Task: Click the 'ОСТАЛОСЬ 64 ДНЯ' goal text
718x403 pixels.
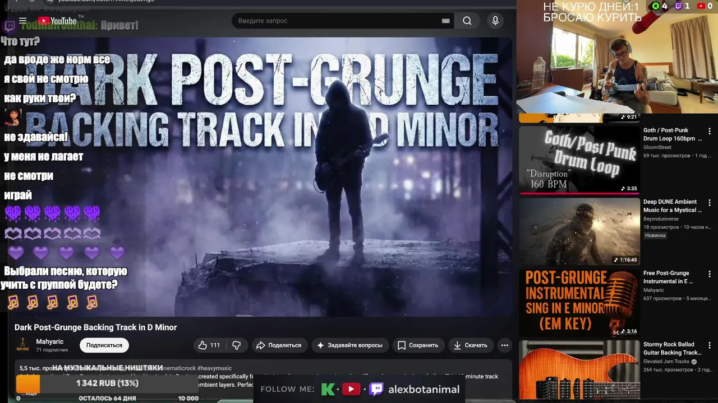Action: click(x=108, y=398)
